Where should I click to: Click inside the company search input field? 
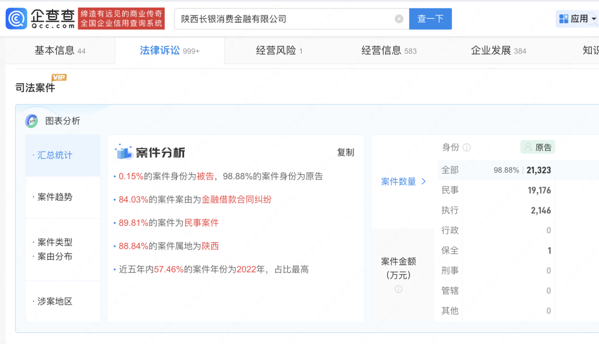click(277, 18)
